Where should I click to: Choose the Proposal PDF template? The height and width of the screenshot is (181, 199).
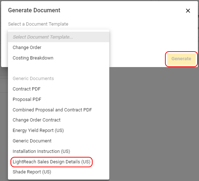click(59, 100)
